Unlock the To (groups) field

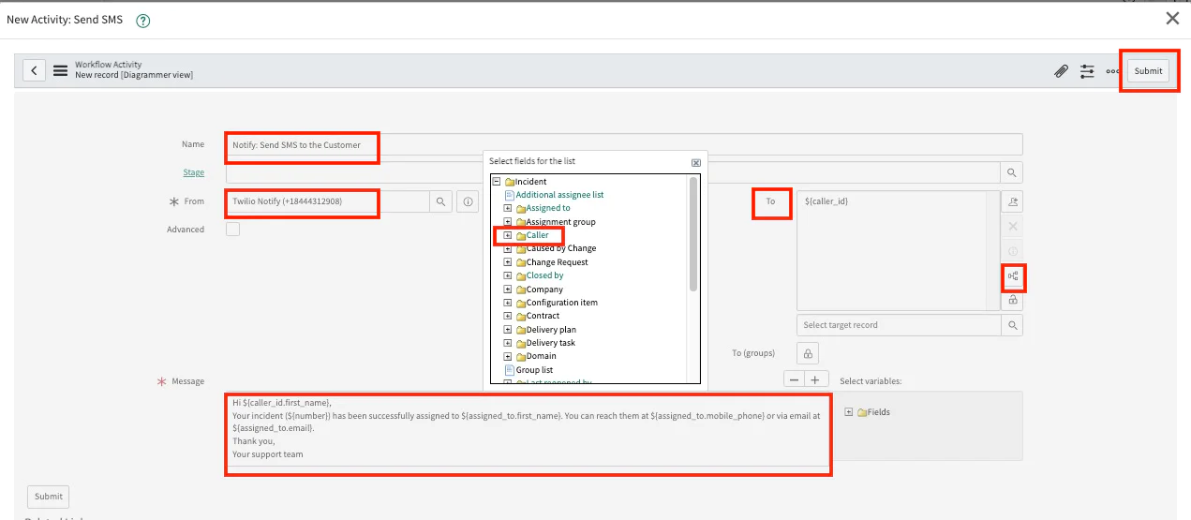(x=808, y=353)
